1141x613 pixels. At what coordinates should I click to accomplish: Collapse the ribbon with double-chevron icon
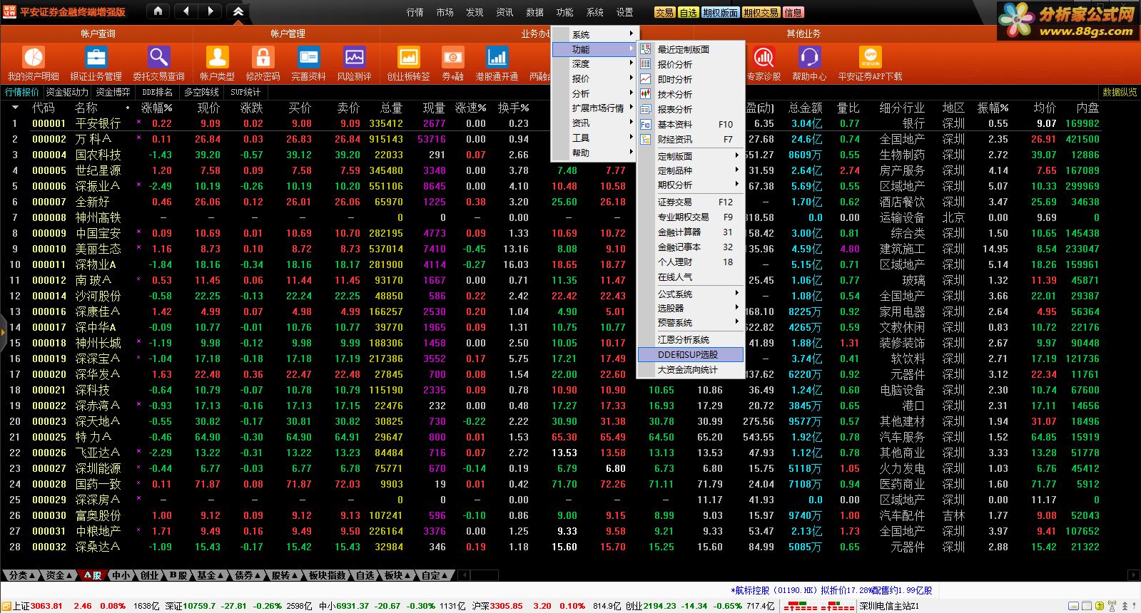[x=238, y=11]
